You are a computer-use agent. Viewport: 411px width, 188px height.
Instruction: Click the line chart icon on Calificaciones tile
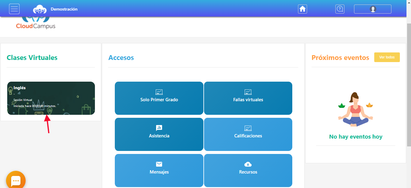point(248,128)
